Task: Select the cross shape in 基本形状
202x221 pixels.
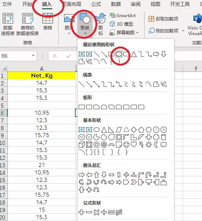Action: coord(149,137)
